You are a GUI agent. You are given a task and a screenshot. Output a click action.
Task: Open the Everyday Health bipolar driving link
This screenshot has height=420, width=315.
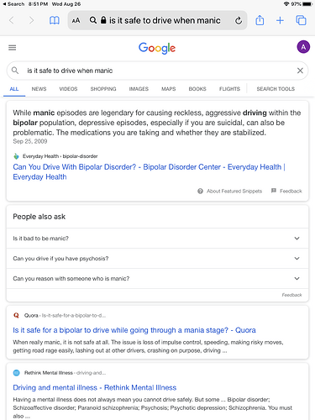click(x=149, y=172)
